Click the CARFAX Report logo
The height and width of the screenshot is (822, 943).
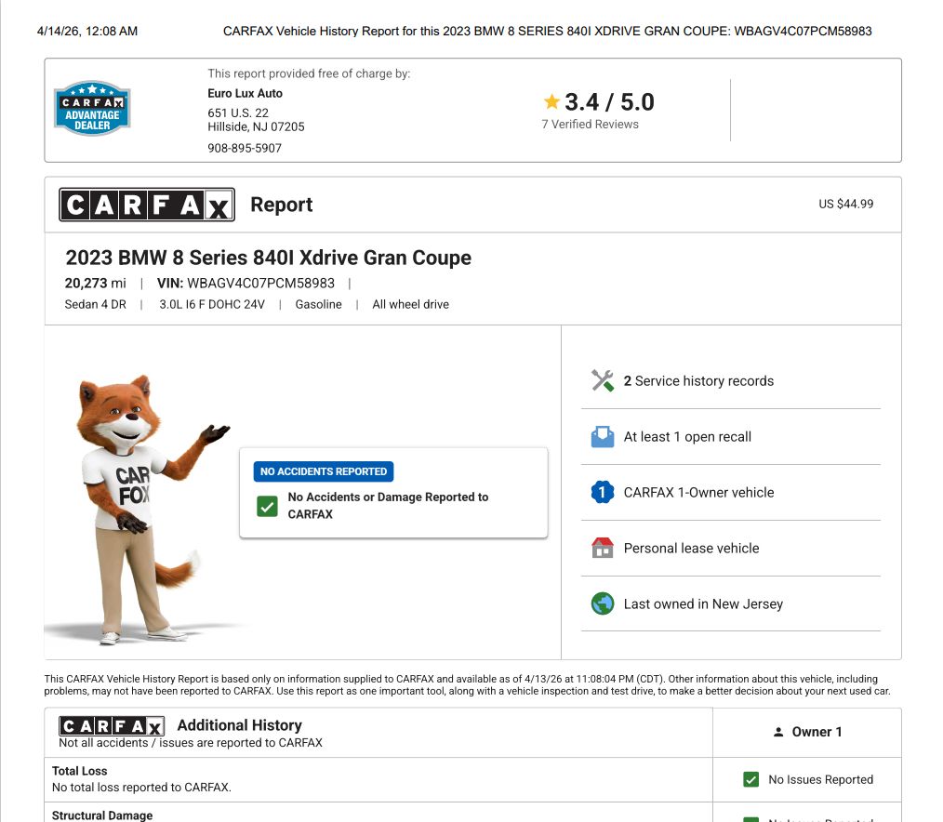pos(147,205)
